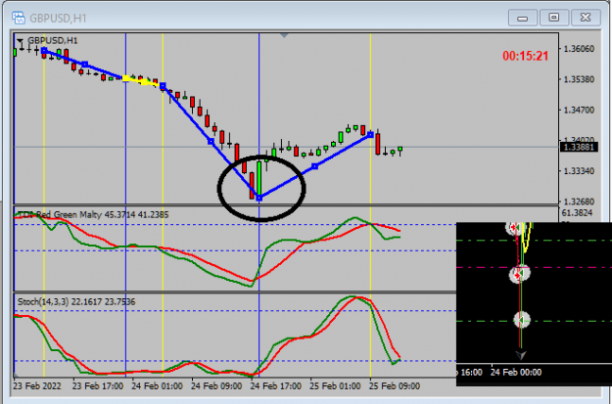The width and height of the screenshot is (612, 404).
Task: Click the gray arrowhead at the inset's bottom
Action: click(521, 354)
